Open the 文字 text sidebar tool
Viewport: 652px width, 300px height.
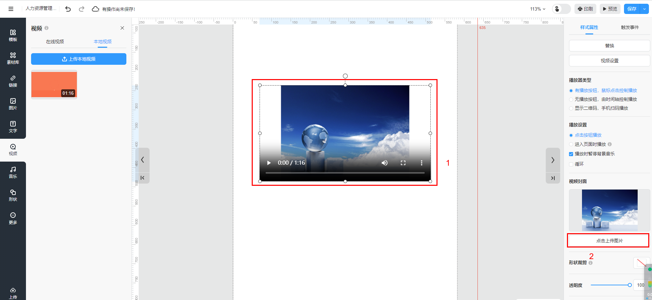click(13, 127)
